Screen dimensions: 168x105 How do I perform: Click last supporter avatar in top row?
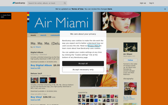[x=116, y=96]
